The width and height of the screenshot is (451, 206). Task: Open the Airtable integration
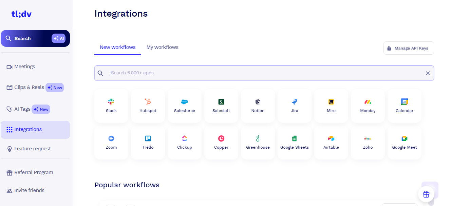[331, 143]
